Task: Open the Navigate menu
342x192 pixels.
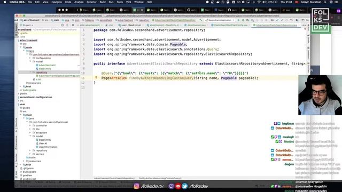Action: [x=57, y=2]
